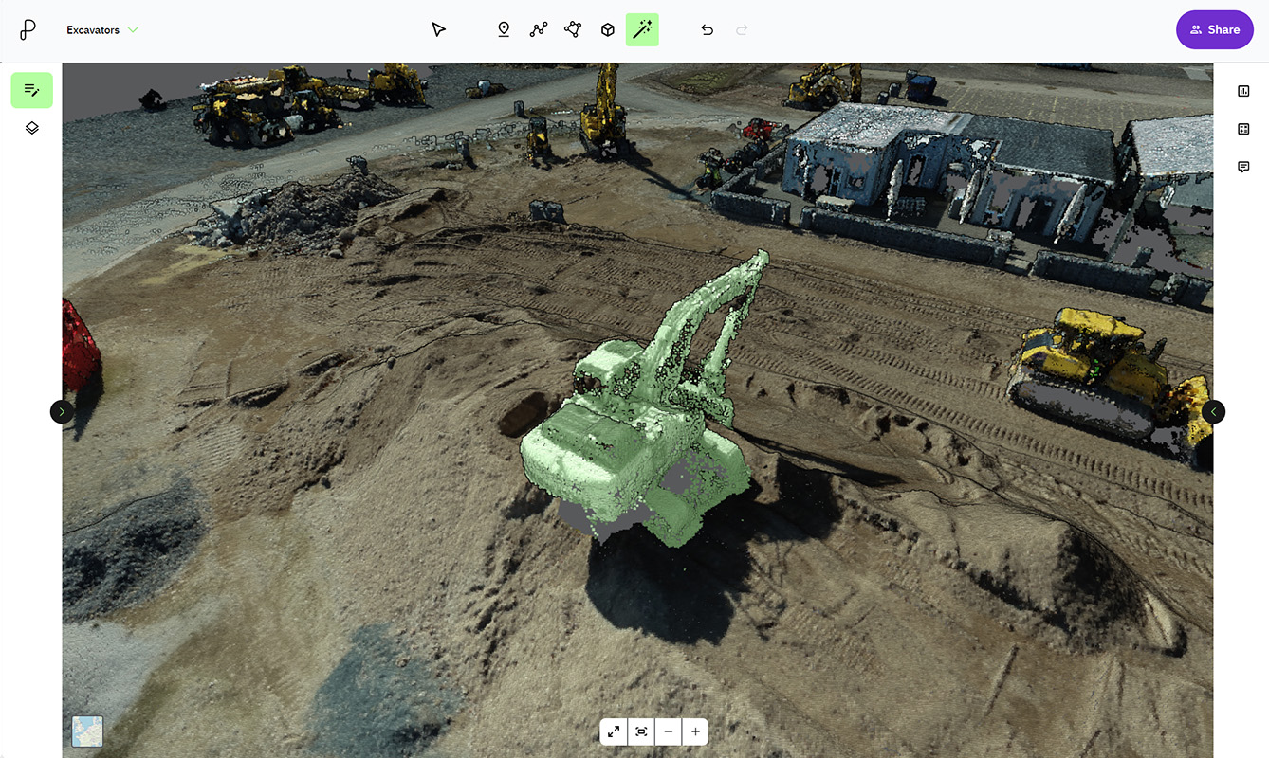Image resolution: width=1269 pixels, height=758 pixels.
Task: Open the comments panel
Action: [1243, 167]
